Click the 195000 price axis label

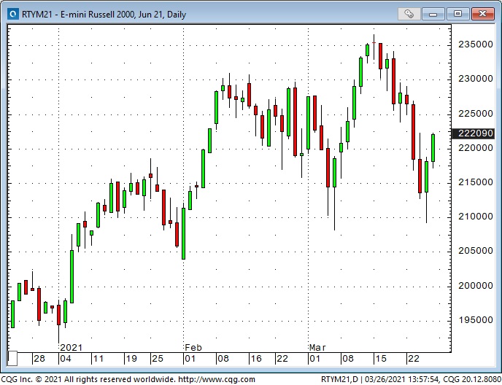pyautogui.click(x=476, y=320)
